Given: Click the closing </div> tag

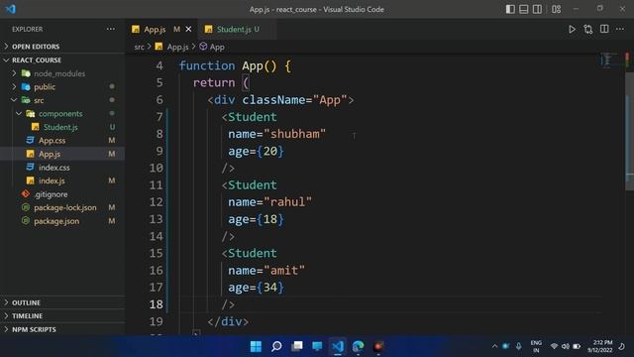Looking at the screenshot, I should click(228, 321).
